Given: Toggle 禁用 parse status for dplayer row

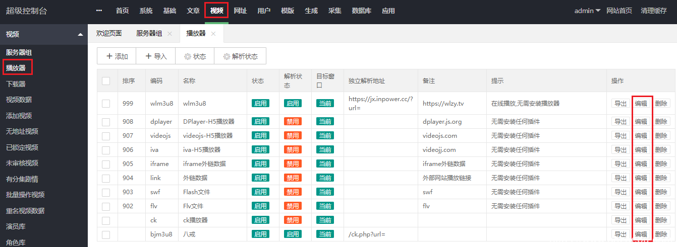Looking at the screenshot, I should (293, 122).
